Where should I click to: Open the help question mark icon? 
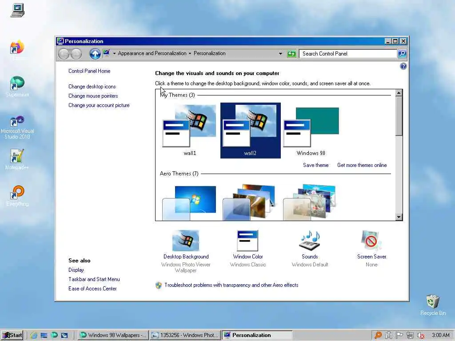point(403,67)
